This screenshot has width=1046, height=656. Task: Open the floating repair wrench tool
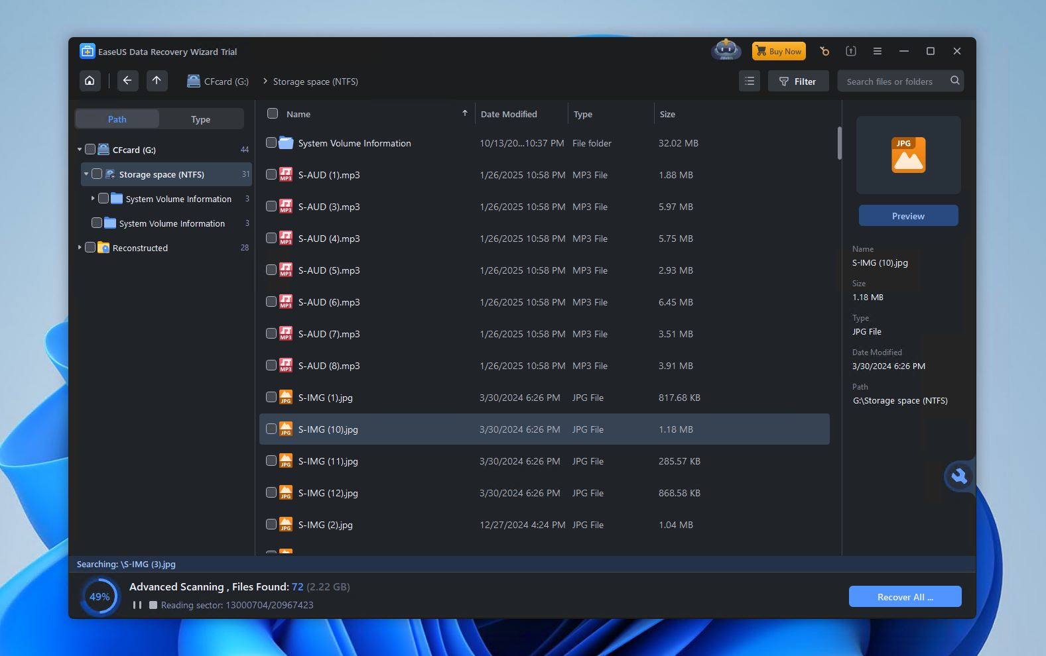pos(959,476)
